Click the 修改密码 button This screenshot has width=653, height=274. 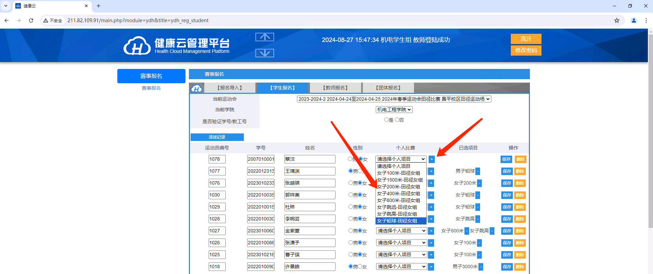(x=526, y=51)
